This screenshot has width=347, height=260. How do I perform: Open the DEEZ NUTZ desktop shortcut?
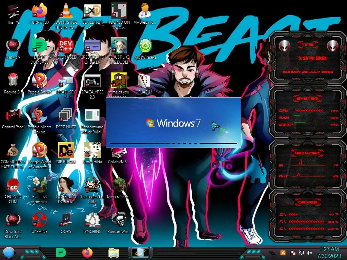click(x=66, y=118)
